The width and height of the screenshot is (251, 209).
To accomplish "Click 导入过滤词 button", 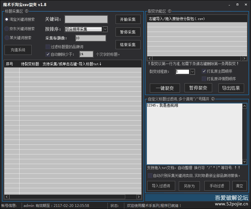I will [161, 186].
